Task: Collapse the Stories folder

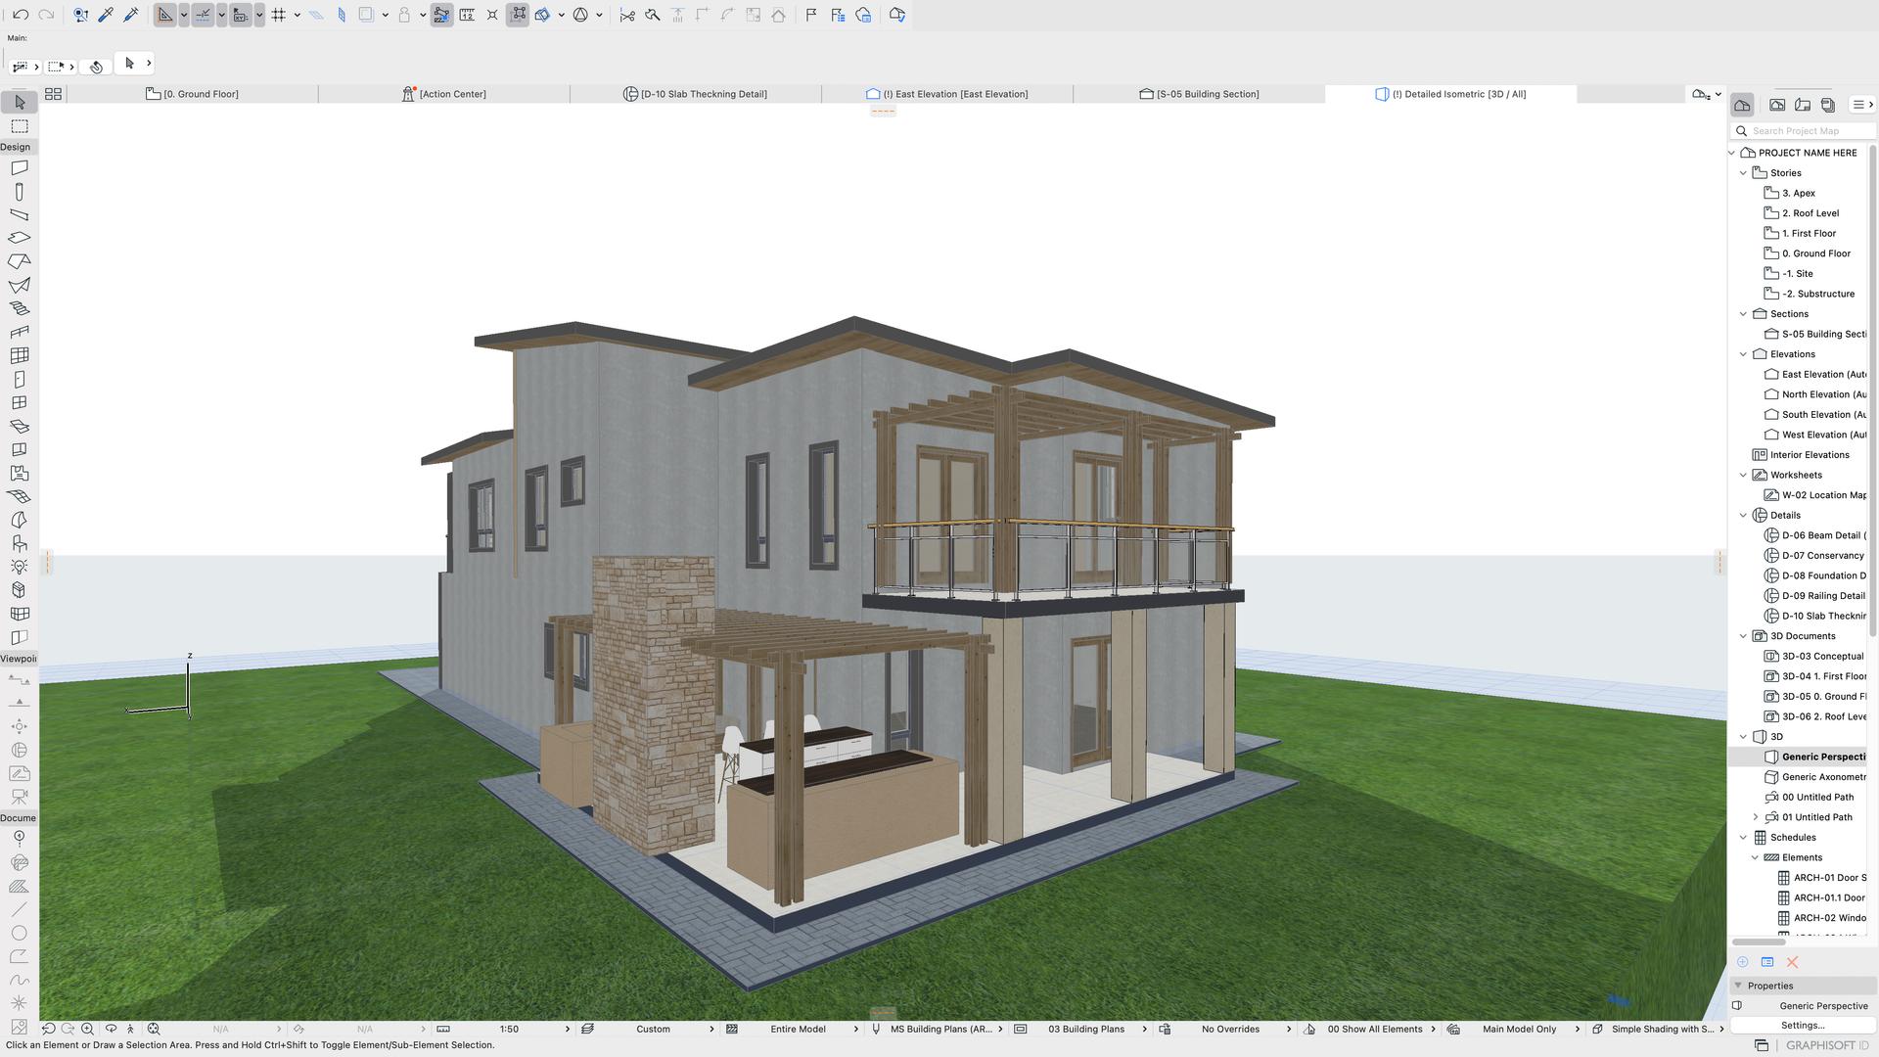Action: click(1743, 173)
